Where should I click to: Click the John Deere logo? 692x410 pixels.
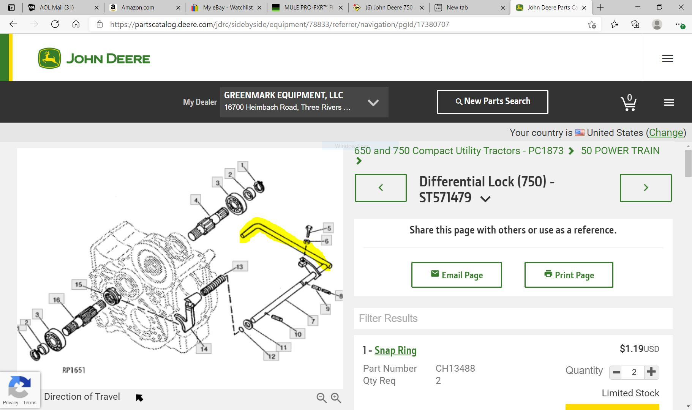click(93, 58)
